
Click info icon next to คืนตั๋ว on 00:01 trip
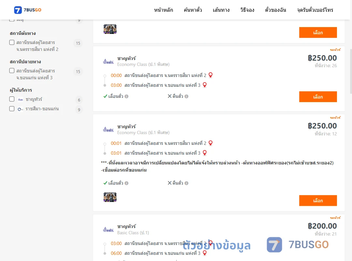(x=186, y=183)
